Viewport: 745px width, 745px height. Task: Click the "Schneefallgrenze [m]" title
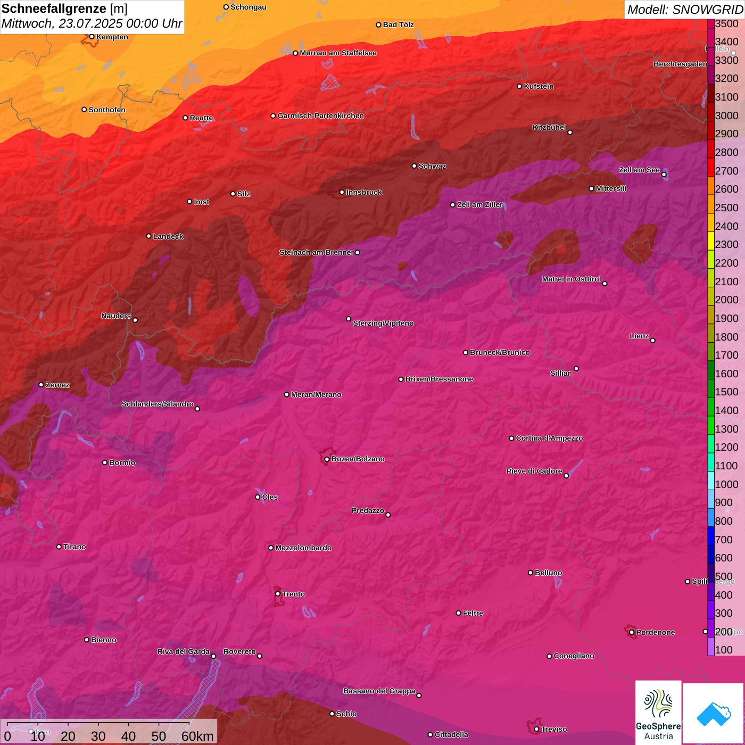[x=64, y=9]
